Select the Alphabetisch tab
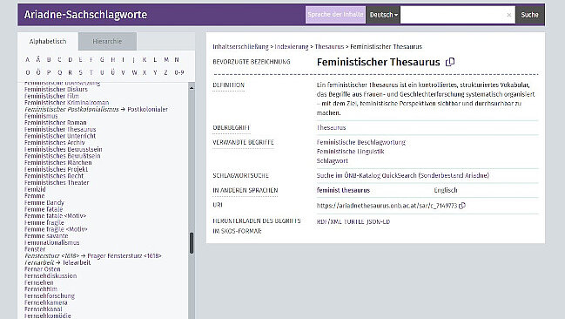The image size is (565, 319). coord(48,42)
